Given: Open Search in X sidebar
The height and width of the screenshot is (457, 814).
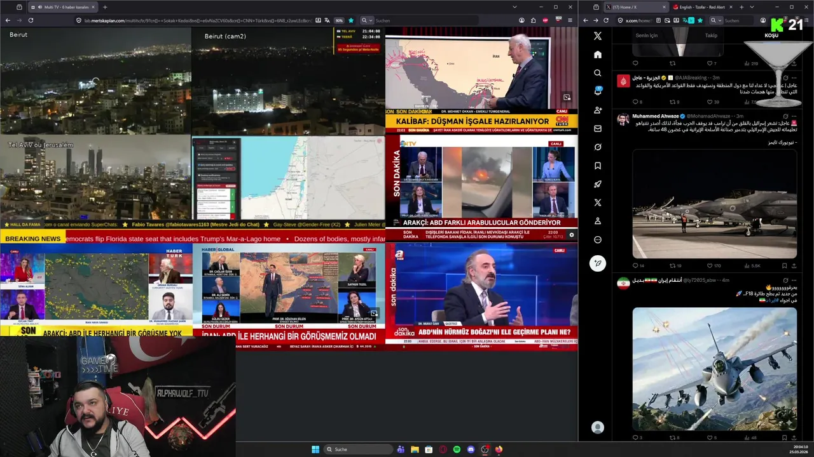Looking at the screenshot, I should click(598, 73).
